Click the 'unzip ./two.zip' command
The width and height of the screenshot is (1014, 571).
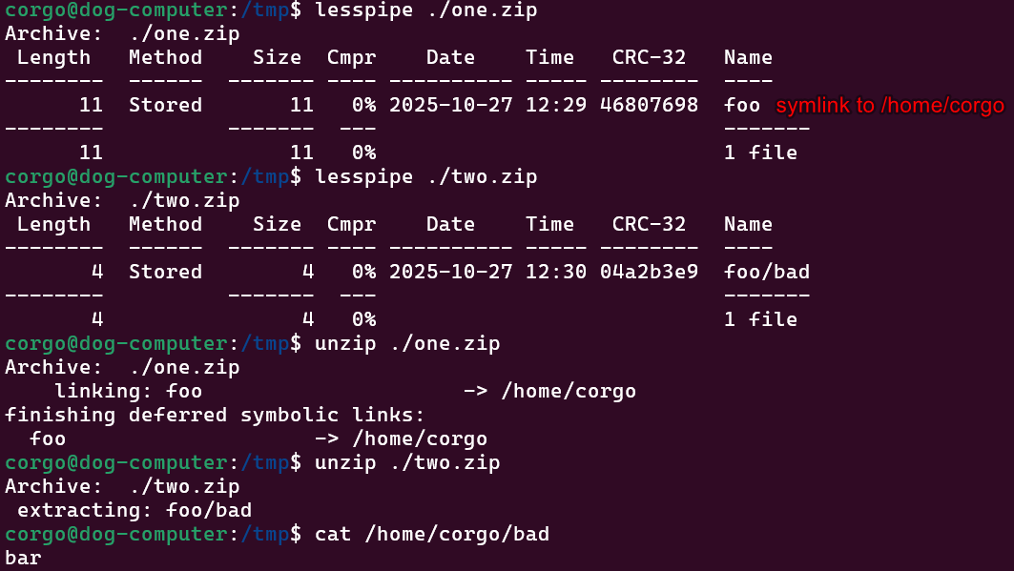(407, 462)
